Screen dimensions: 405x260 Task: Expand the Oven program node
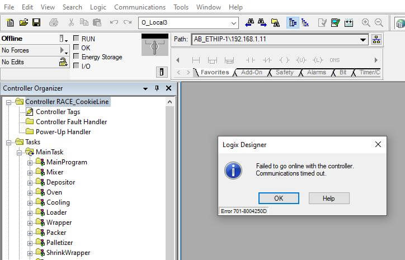(x=30, y=193)
